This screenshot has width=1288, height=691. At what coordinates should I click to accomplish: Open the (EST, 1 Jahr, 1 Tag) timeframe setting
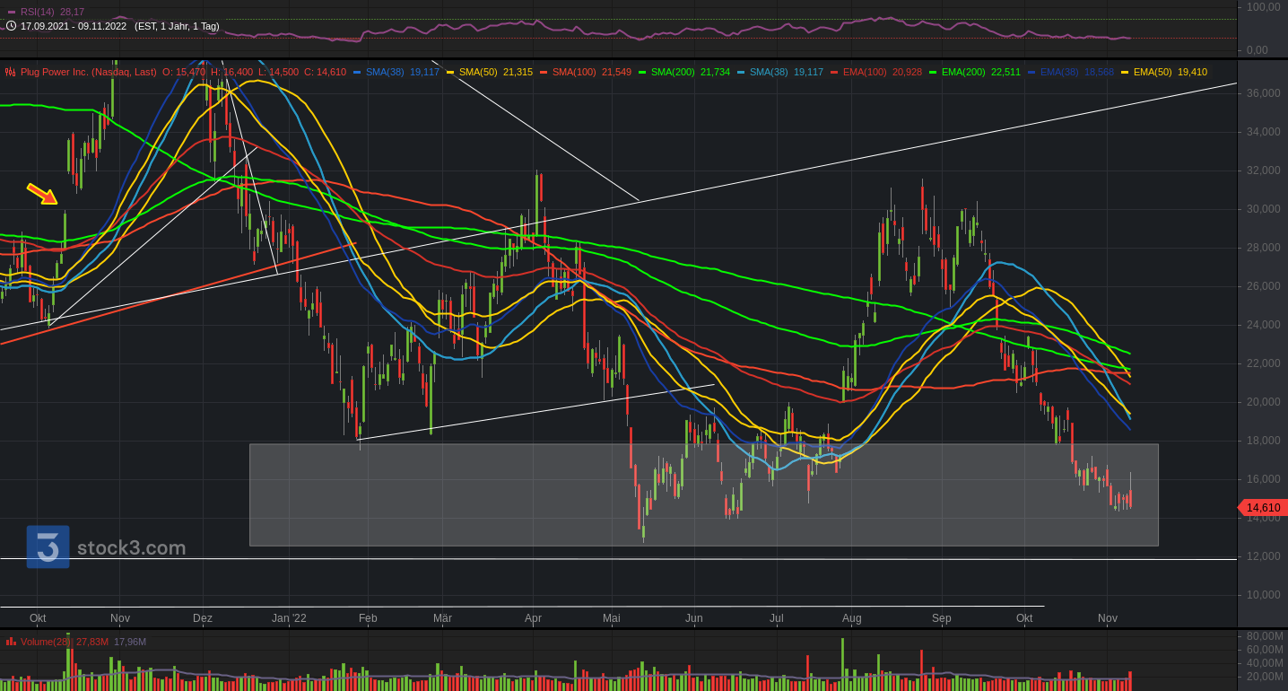[x=177, y=26]
